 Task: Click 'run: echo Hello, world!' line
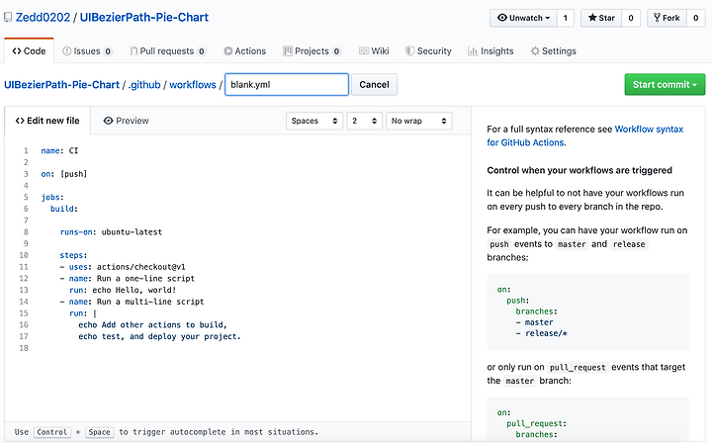tap(123, 290)
